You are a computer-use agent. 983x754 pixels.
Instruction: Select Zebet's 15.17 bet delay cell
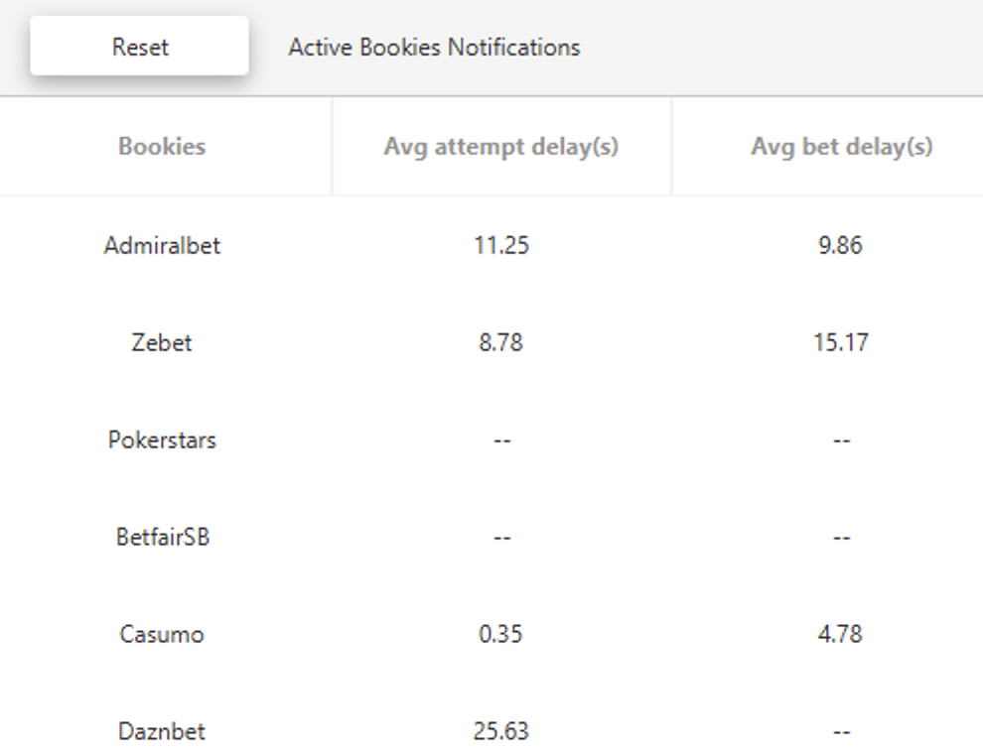[841, 342]
